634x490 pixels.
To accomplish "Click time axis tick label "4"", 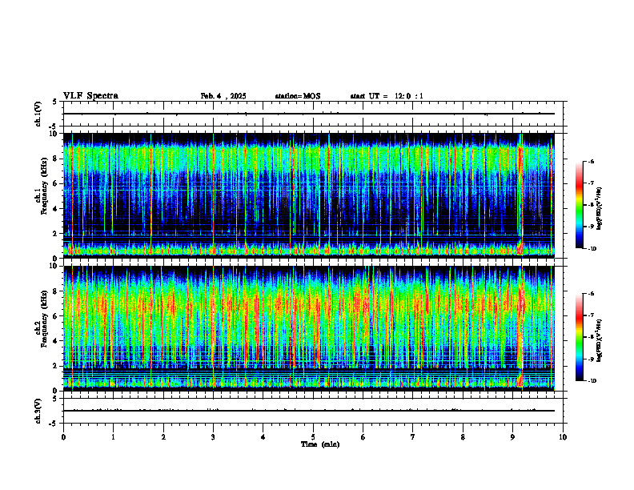I will tap(263, 437).
